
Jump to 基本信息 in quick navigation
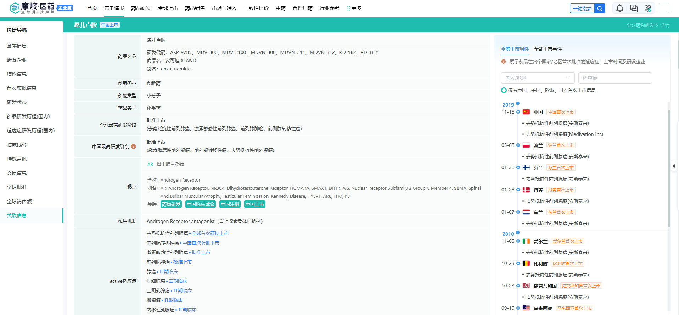coord(17,46)
